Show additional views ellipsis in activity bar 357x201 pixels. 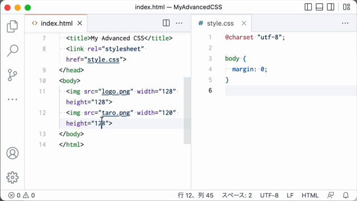(x=12, y=99)
